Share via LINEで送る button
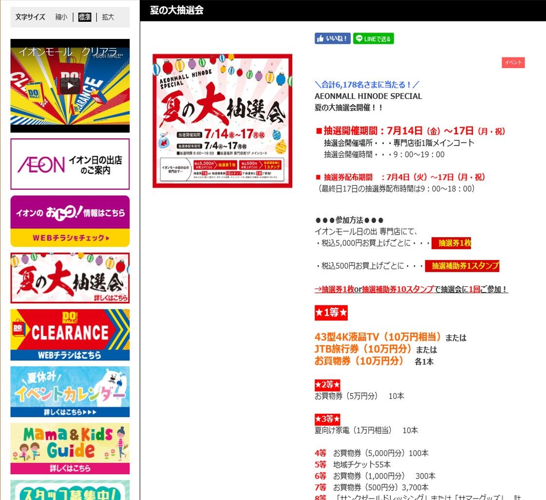This screenshot has width=546, height=500. click(x=373, y=38)
